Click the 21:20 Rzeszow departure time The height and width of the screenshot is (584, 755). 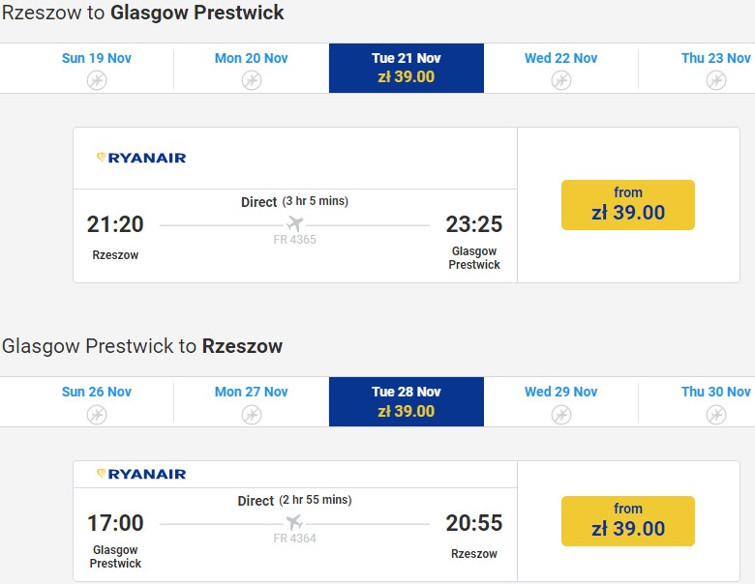point(115,224)
